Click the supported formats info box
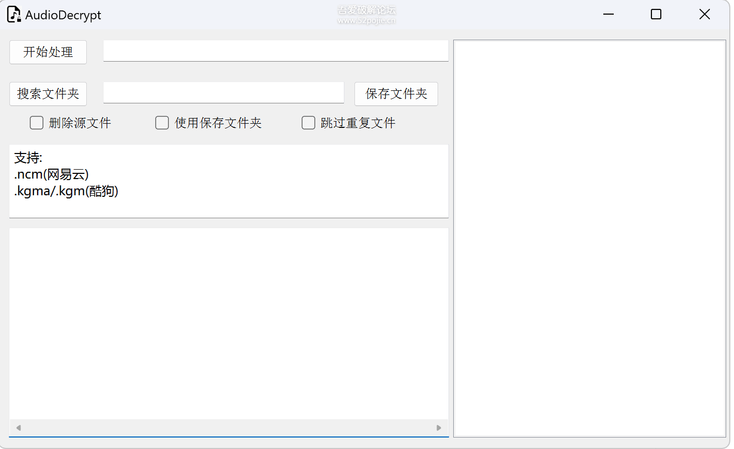The image size is (734, 449). [228, 181]
